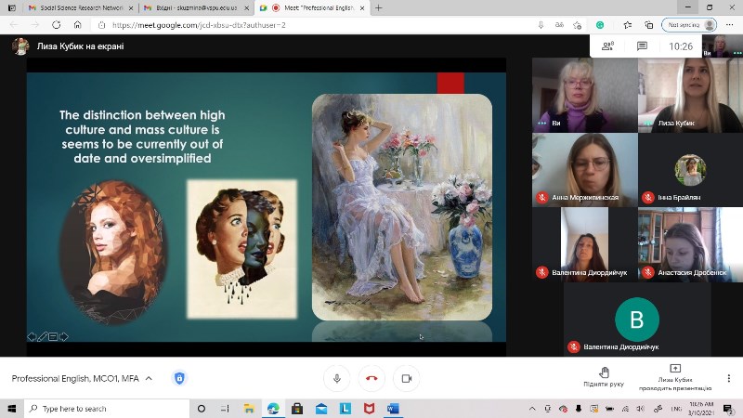Open the Windows Start menu
This screenshot has height=418, width=743.
(x=12, y=408)
